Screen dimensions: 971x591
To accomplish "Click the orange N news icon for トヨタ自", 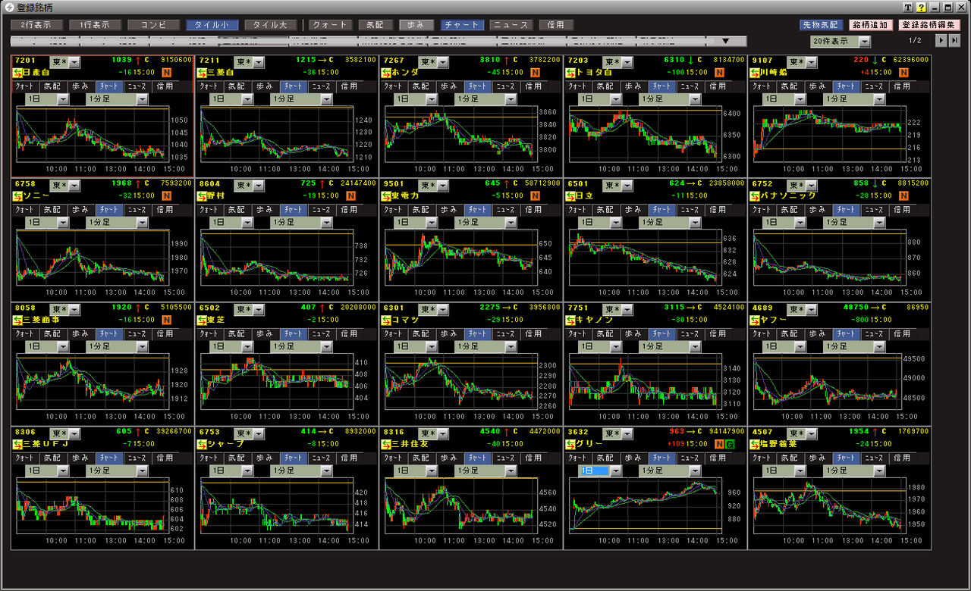I will [720, 73].
